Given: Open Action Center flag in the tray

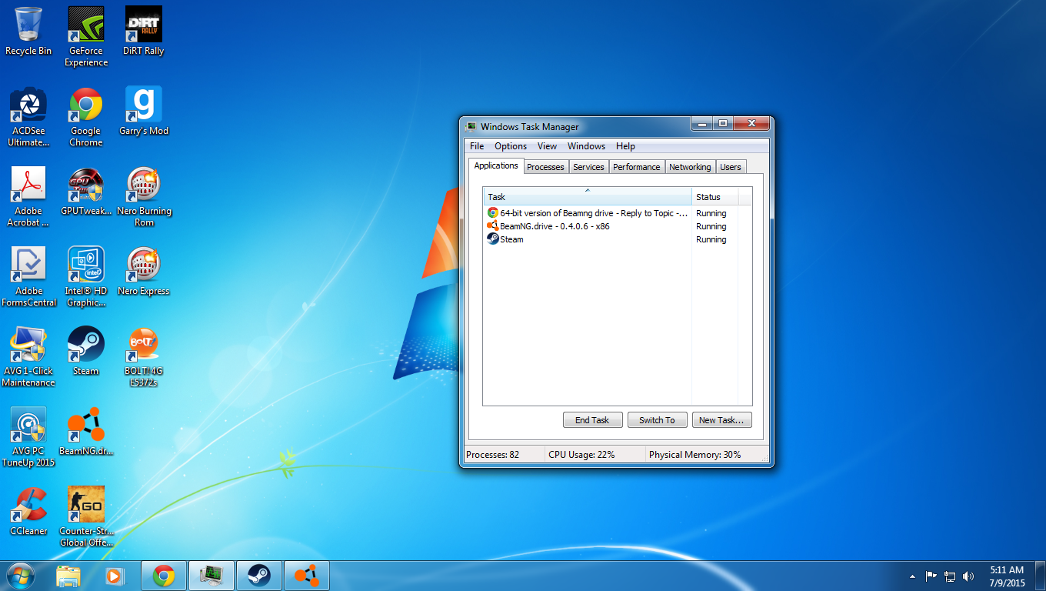Looking at the screenshot, I should pyautogui.click(x=931, y=576).
